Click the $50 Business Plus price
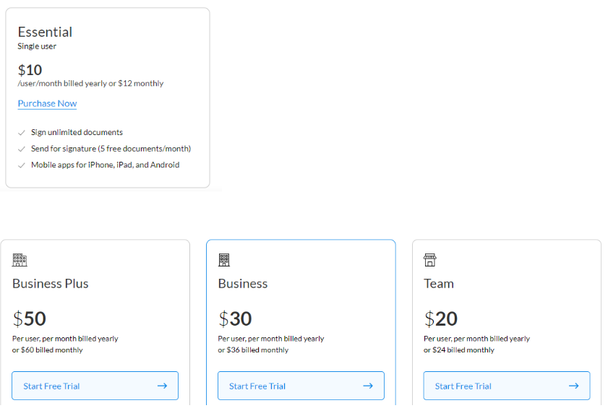The width and height of the screenshot is (608, 416). (30, 318)
